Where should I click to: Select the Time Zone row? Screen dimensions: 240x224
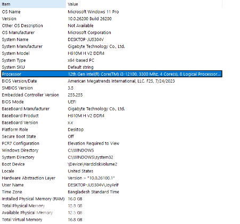click(x=111, y=192)
